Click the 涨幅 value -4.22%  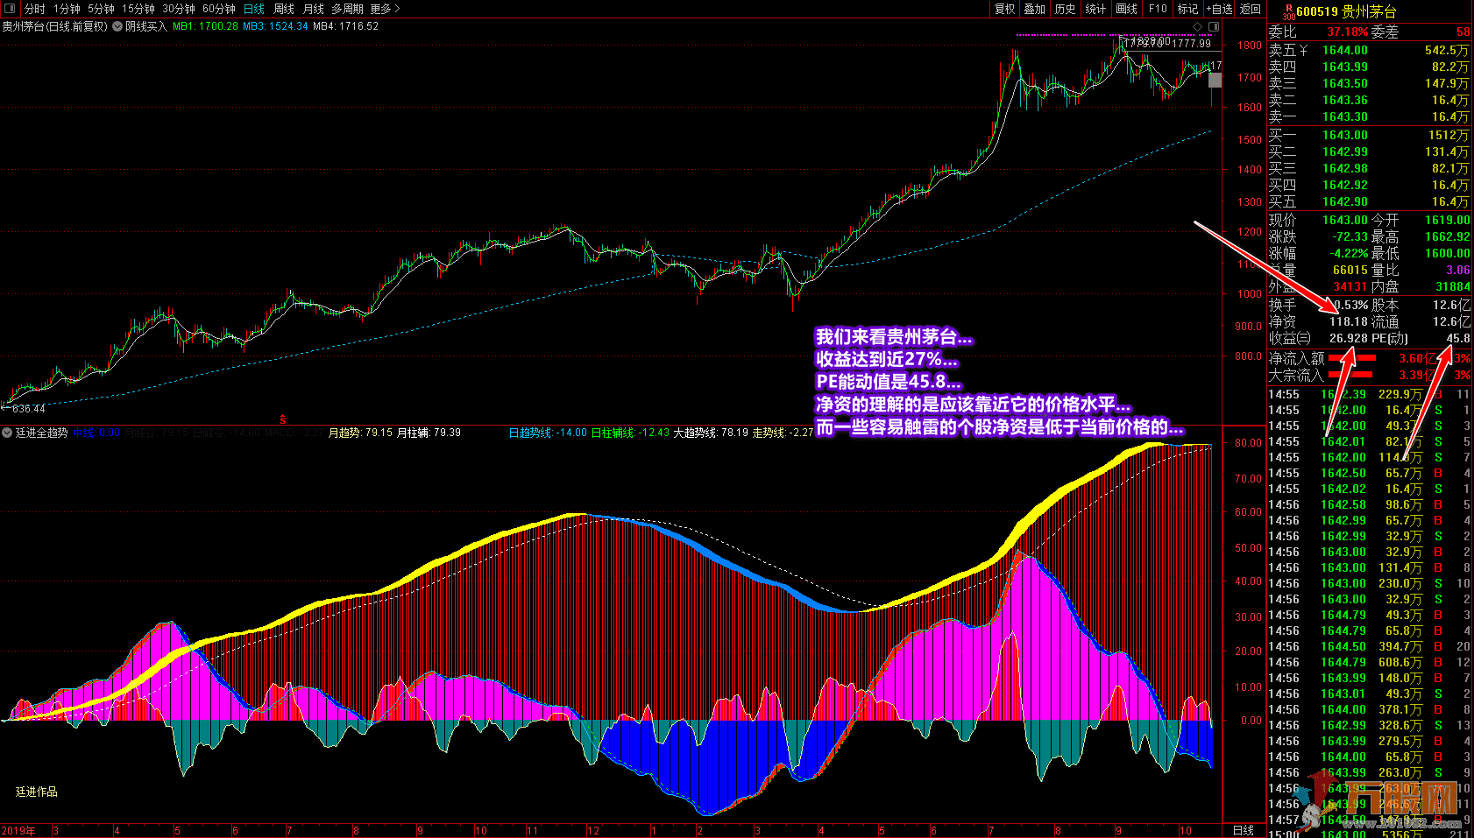1348,253
